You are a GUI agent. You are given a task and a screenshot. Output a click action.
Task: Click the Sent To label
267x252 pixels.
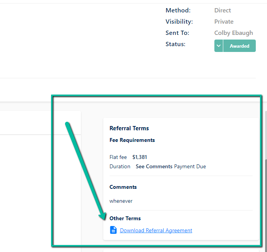(177, 33)
